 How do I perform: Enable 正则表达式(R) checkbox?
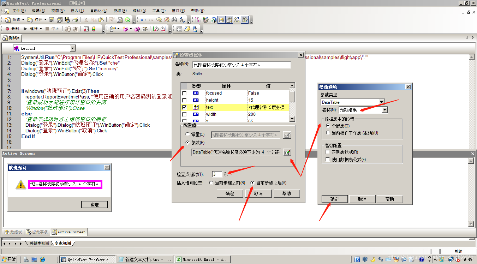[328, 152]
